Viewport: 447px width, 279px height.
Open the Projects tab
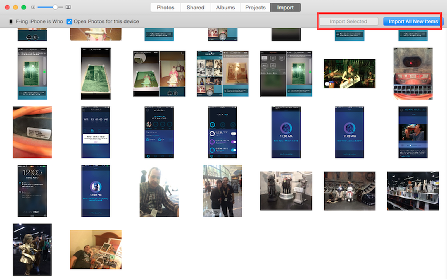[x=255, y=8]
